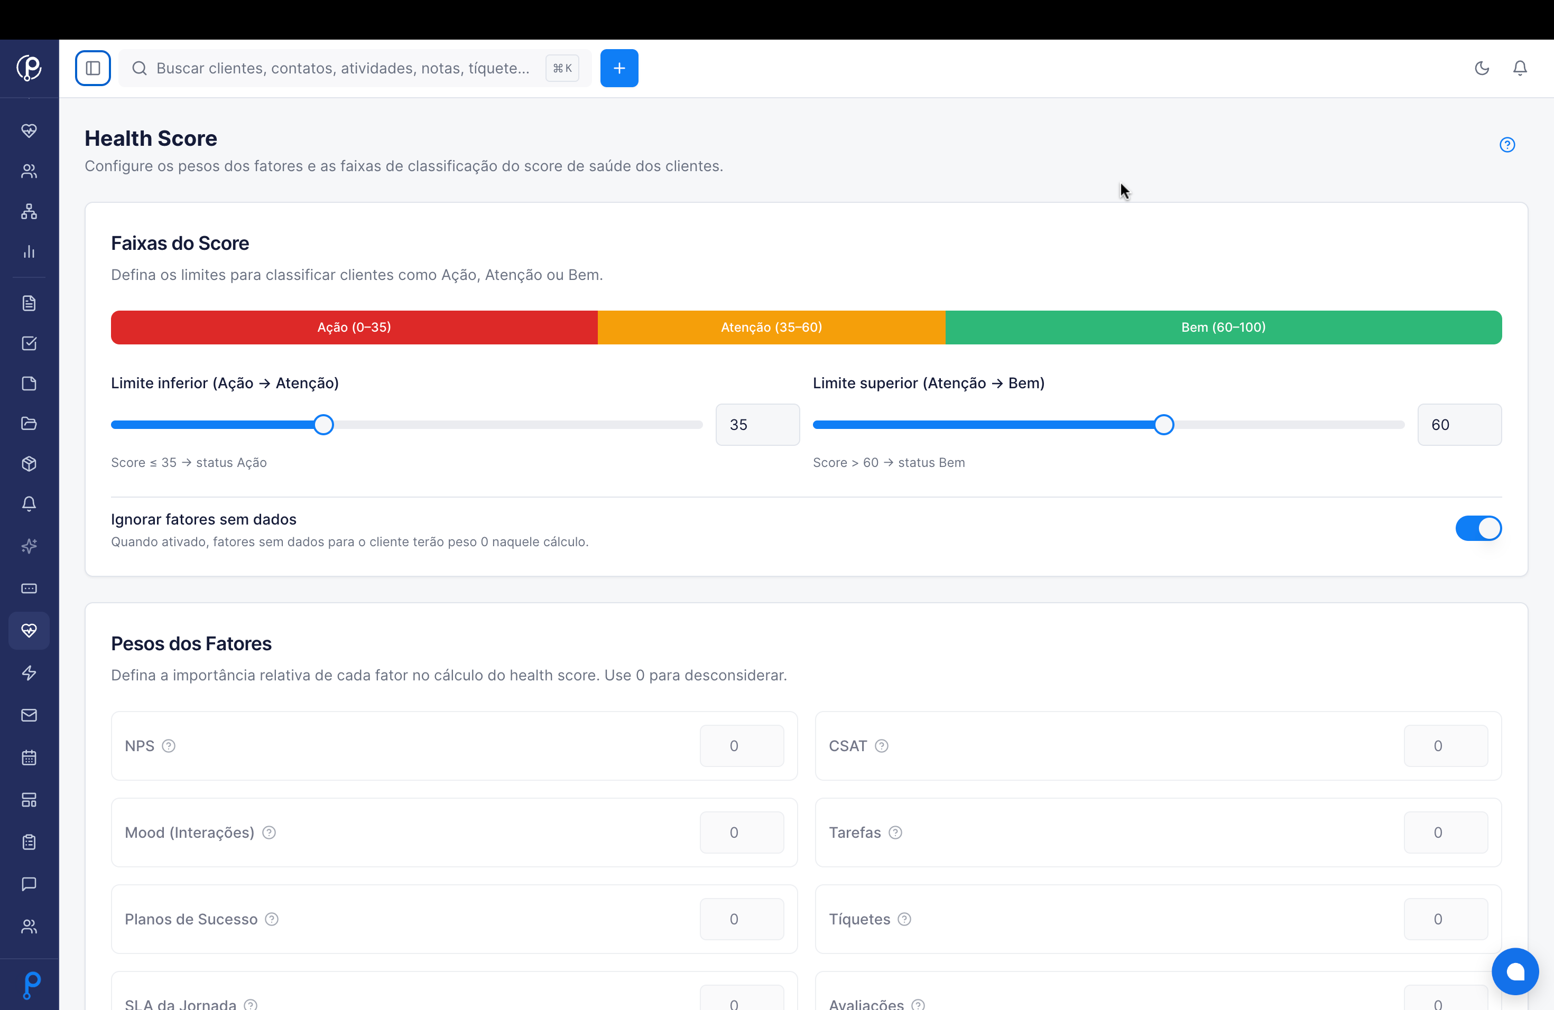Open the alerts bell icon in sidebar
This screenshot has width=1554, height=1010.
(x=29, y=504)
